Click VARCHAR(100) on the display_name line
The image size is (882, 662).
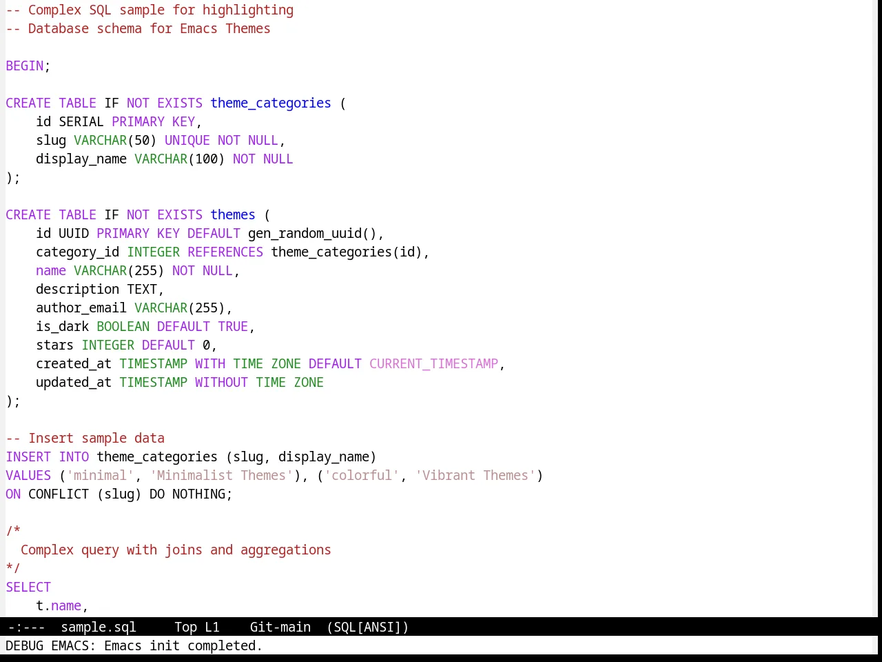click(180, 159)
